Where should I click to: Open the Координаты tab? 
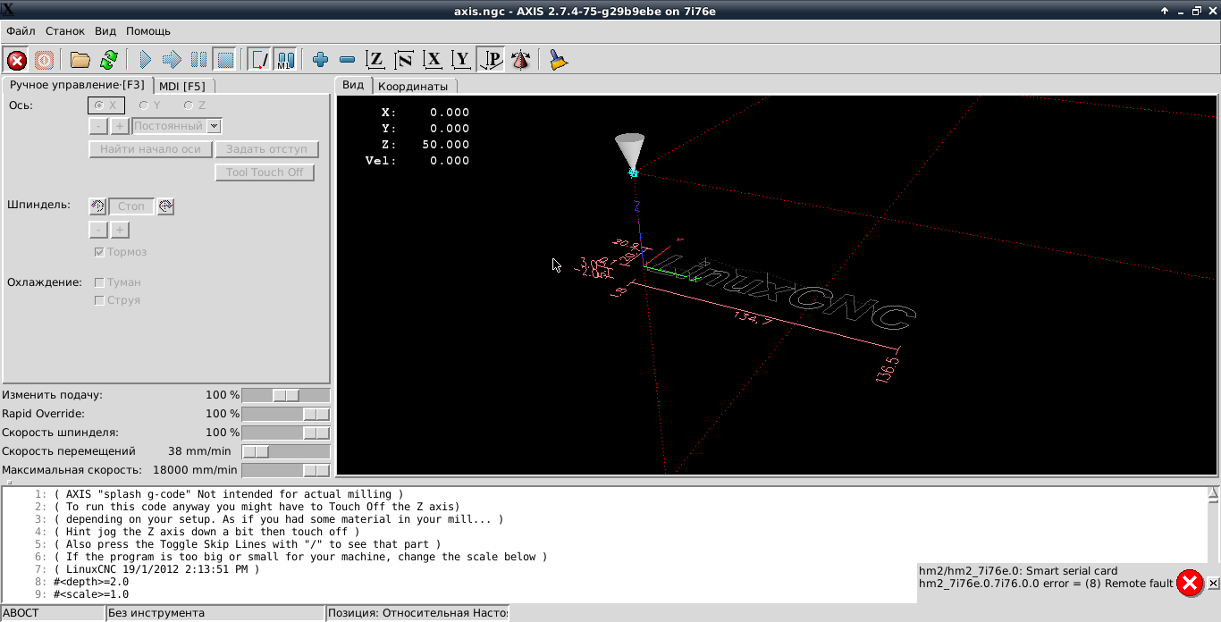[x=412, y=86]
